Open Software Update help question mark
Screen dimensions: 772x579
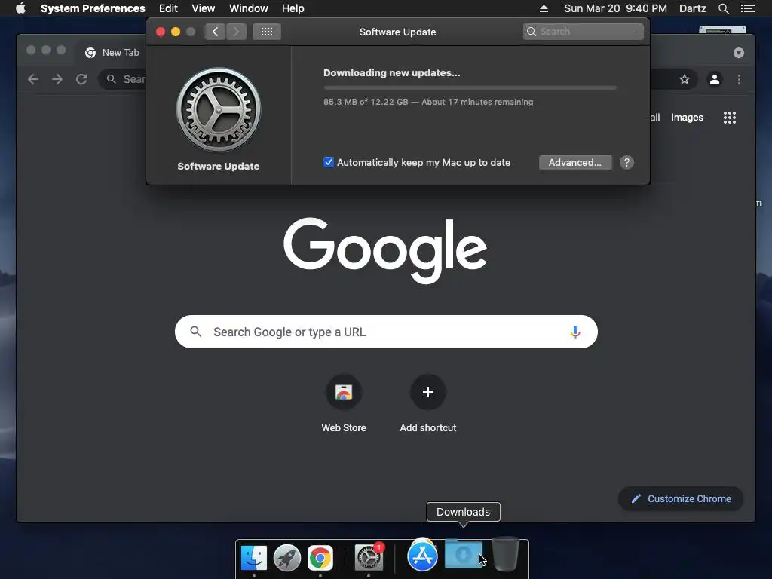point(626,163)
